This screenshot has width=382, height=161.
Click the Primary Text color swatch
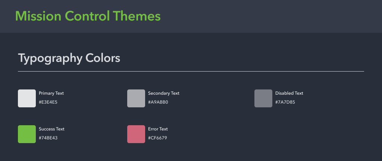[27, 98]
